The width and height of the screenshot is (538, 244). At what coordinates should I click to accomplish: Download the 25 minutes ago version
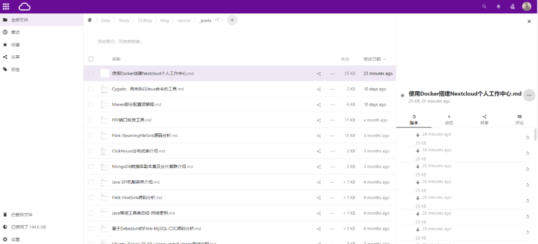[417, 166]
